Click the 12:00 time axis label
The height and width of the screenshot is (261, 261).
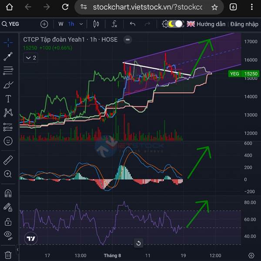215,255
